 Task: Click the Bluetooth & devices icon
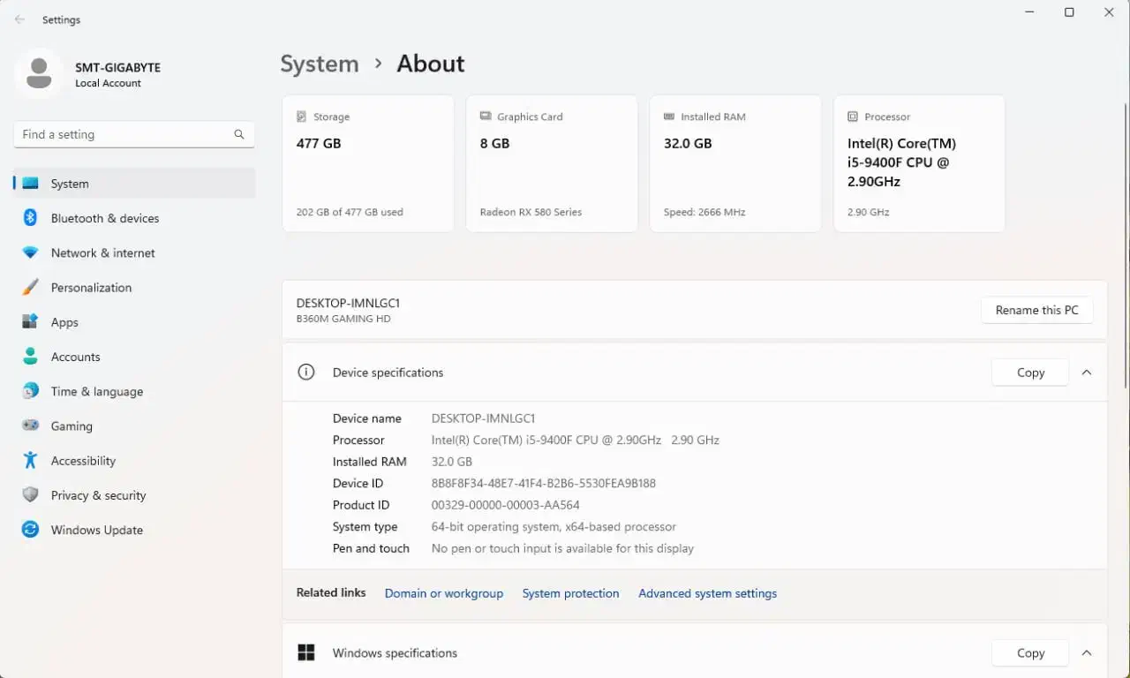30,218
